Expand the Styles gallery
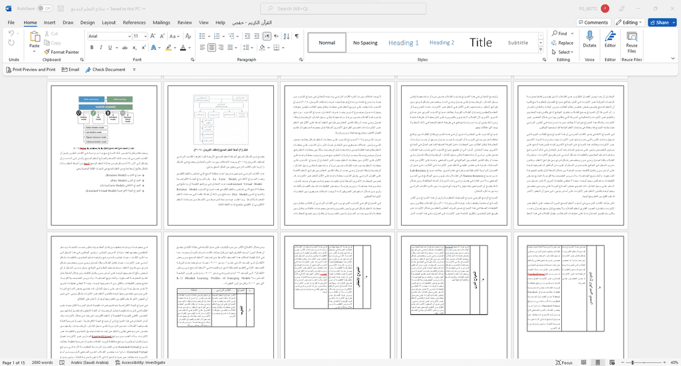This screenshot has height=366, width=681. [541, 50]
